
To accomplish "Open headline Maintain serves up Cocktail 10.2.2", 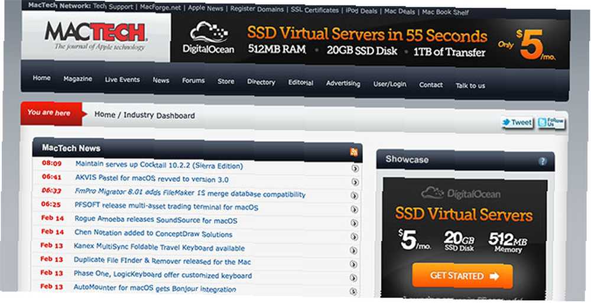I will click(159, 165).
